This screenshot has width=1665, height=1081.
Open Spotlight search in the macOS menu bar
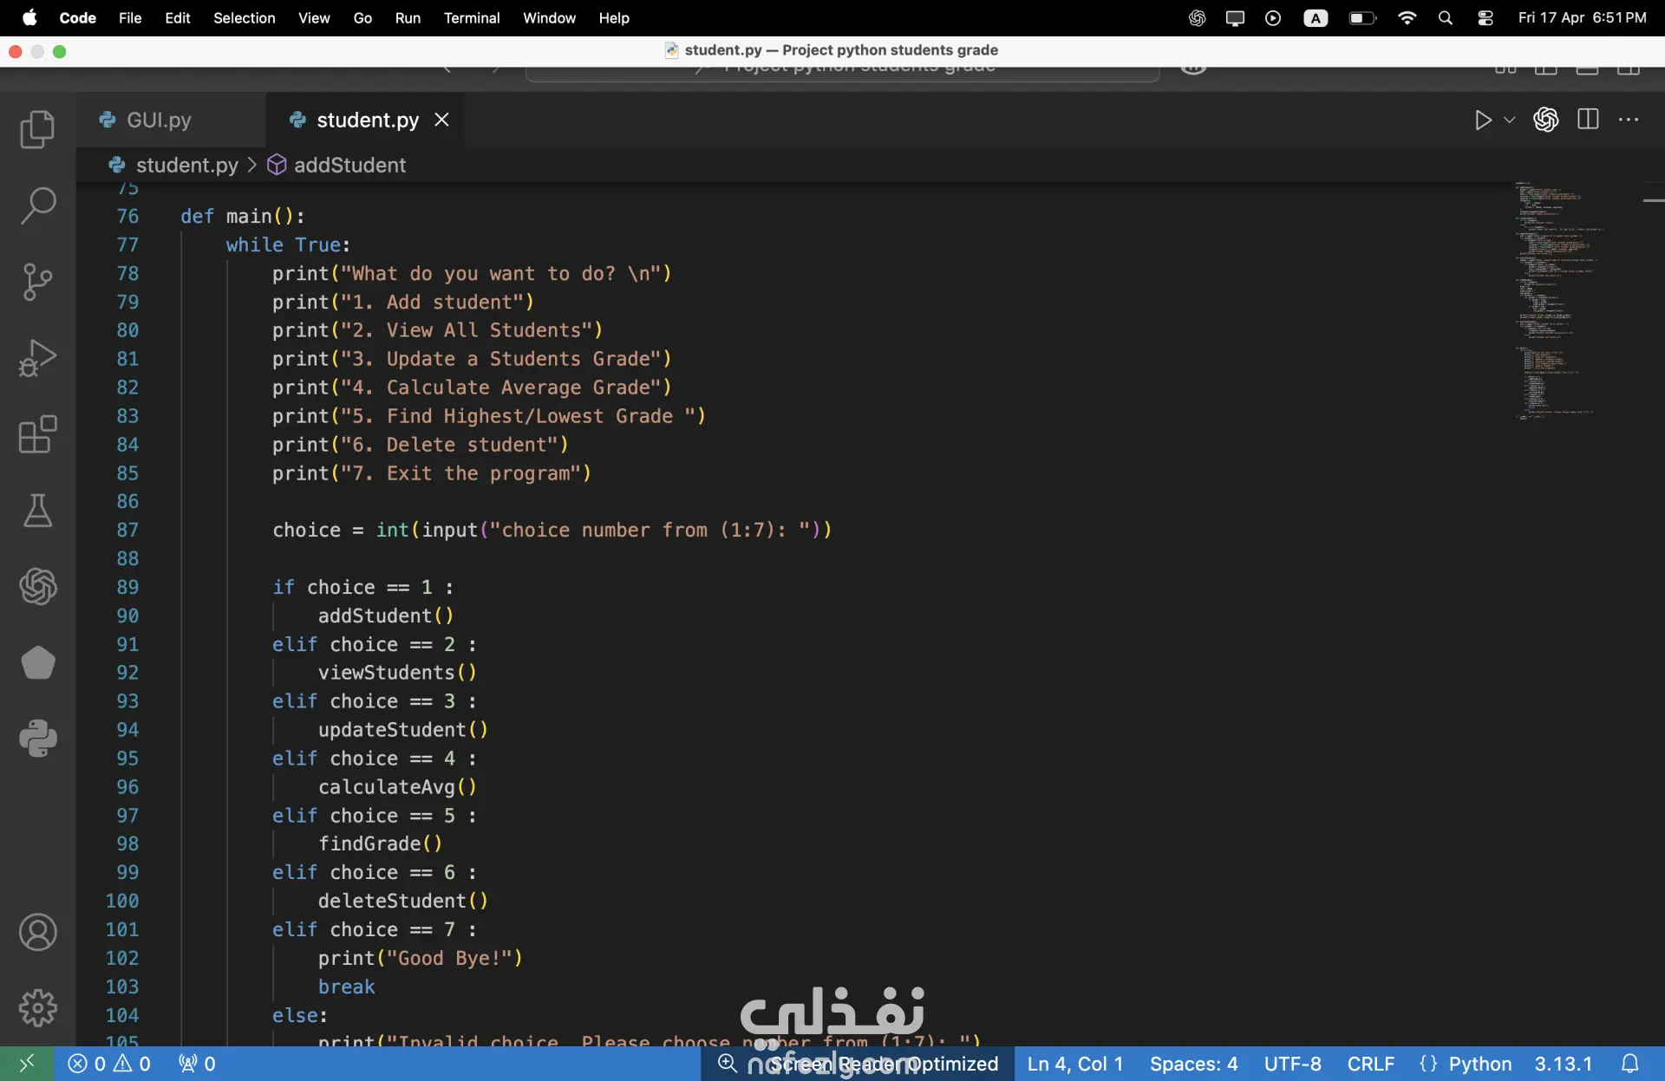(1445, 18)
